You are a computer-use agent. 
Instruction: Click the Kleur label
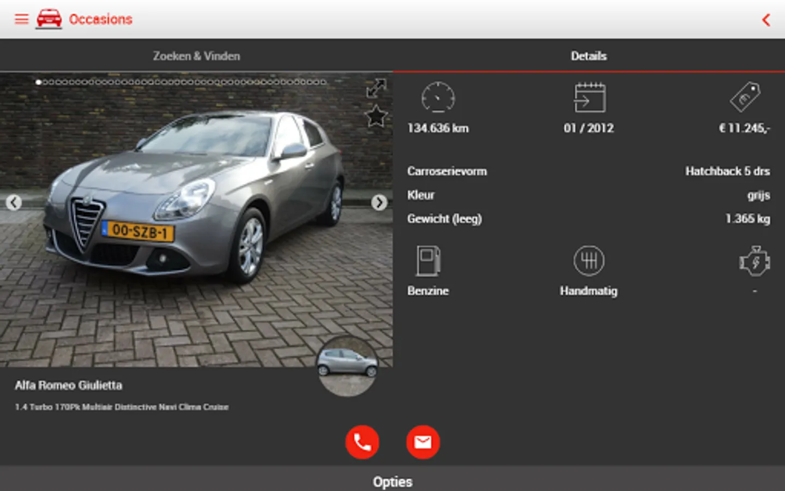[x=421, y=195]
